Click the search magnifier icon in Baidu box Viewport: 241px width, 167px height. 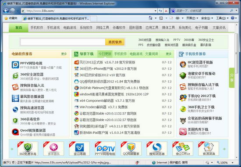tap(232, 11)
